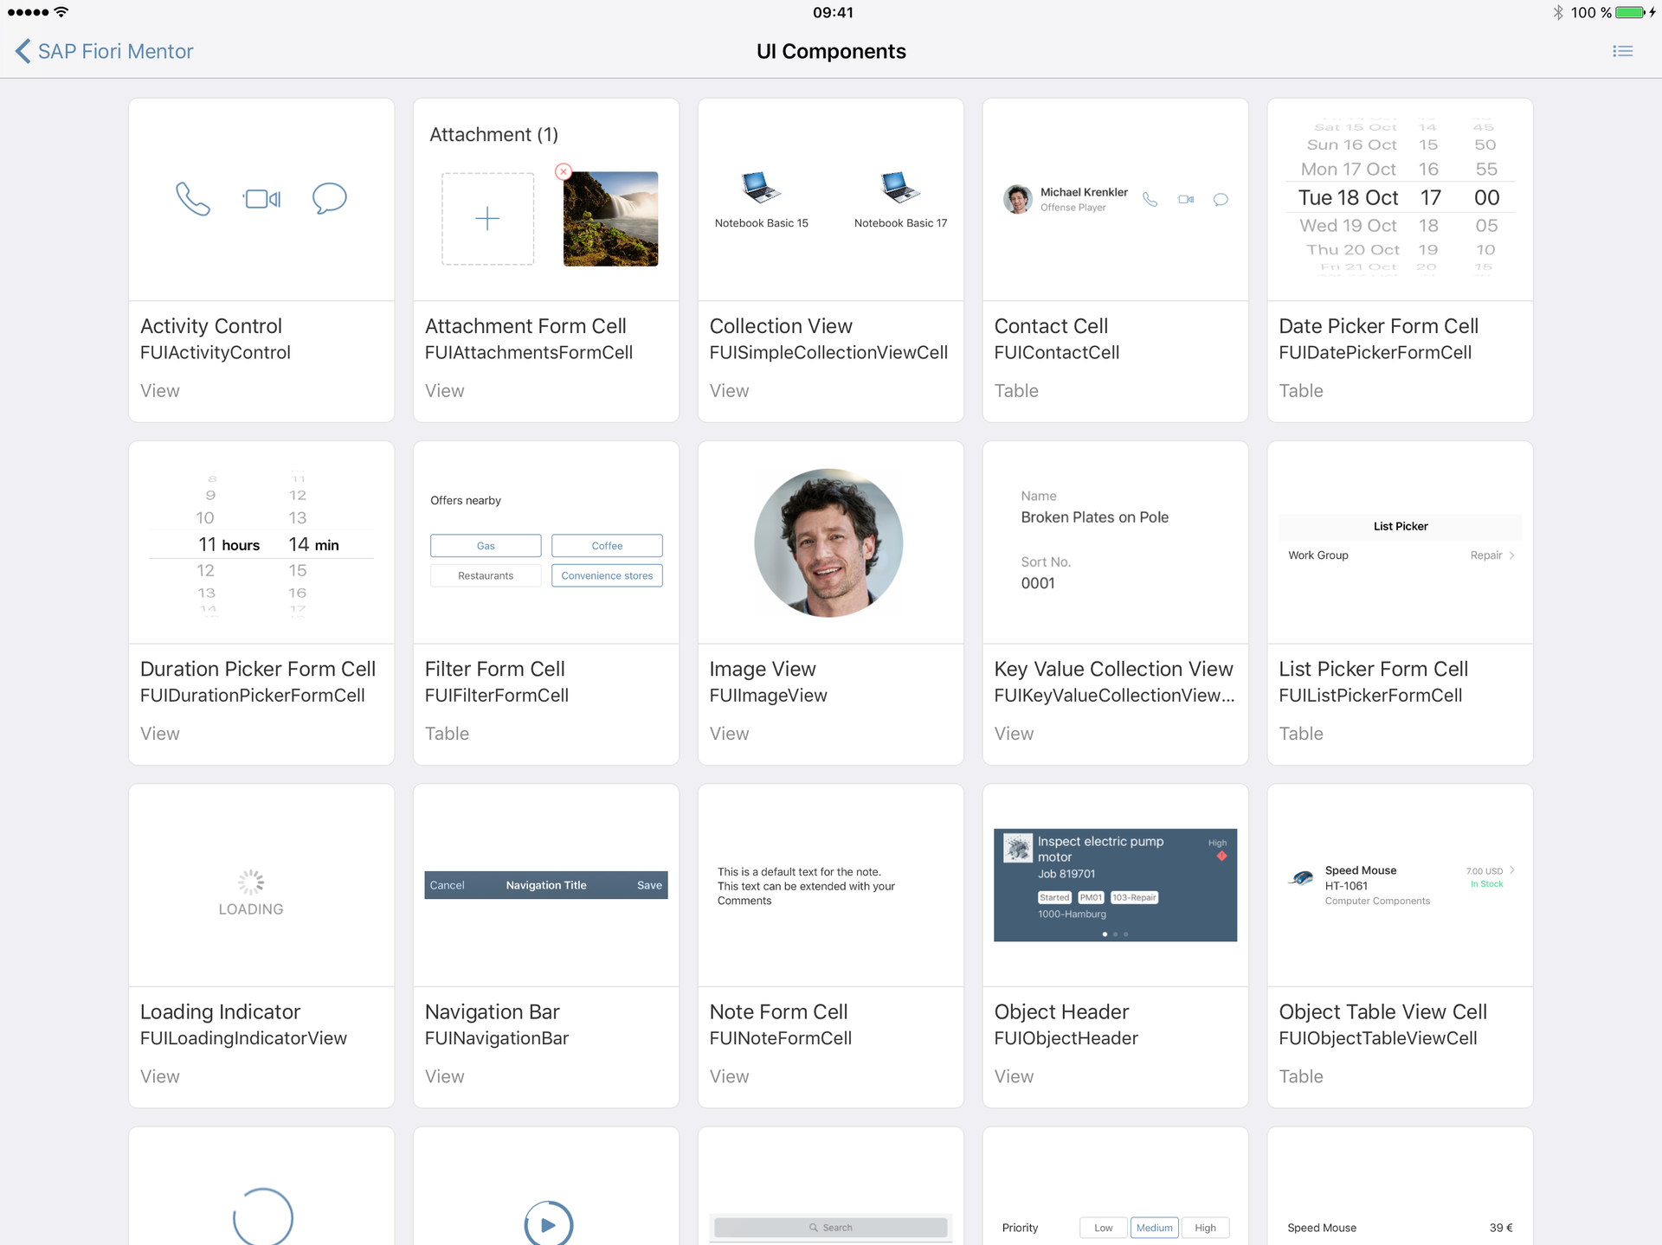Remove the waterfall attachment via red X
This screenshot has height=1245, width=1662.
coord(564,171)
